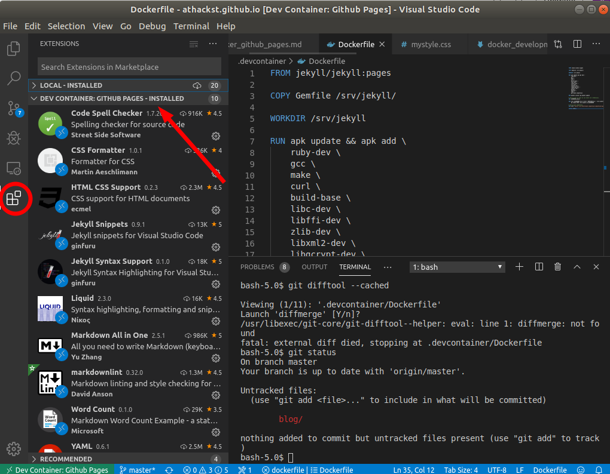This screenshot has height=474, width=610.
Task: Select Code Spell Checker extension entry
Action: tap(128, 124)
